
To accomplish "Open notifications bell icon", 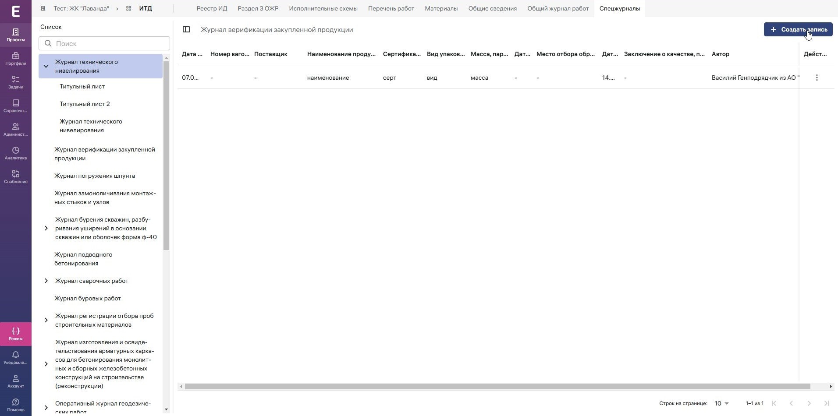I will click(16, 357).
